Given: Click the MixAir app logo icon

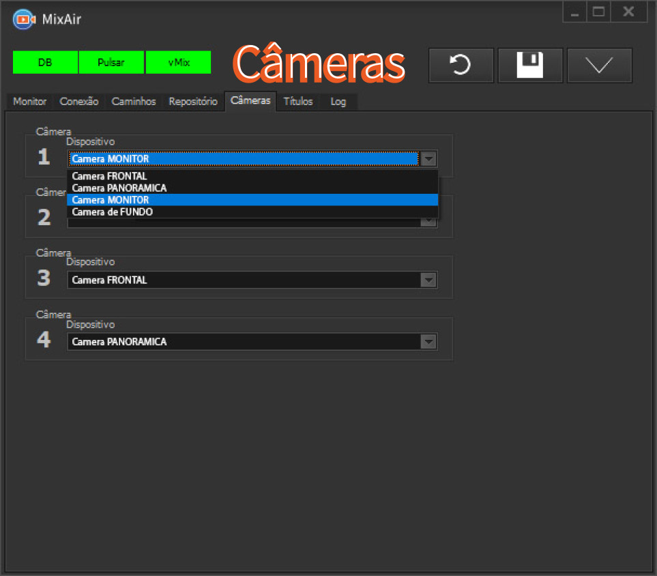Looking at the screenshot, I should pos(24,19).
